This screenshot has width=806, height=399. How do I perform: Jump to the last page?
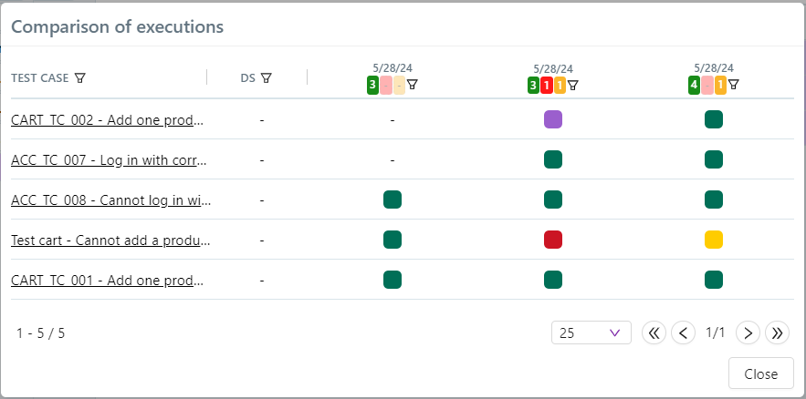777,332
